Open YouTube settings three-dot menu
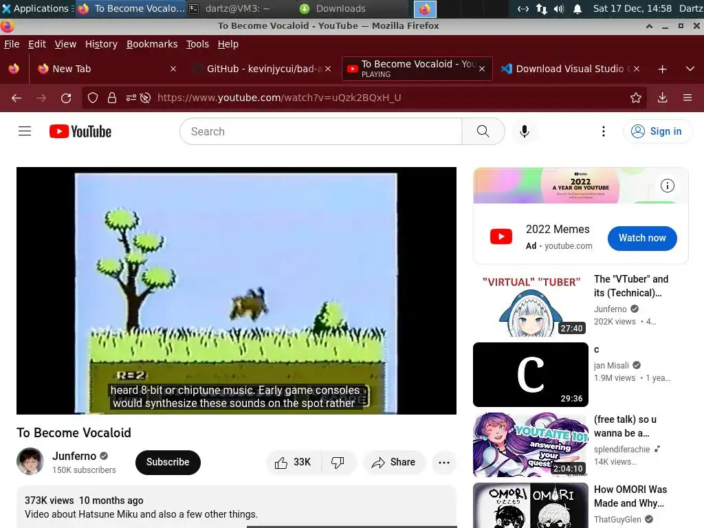This screenshot has height=528, width=704. (x=604, y=131)
